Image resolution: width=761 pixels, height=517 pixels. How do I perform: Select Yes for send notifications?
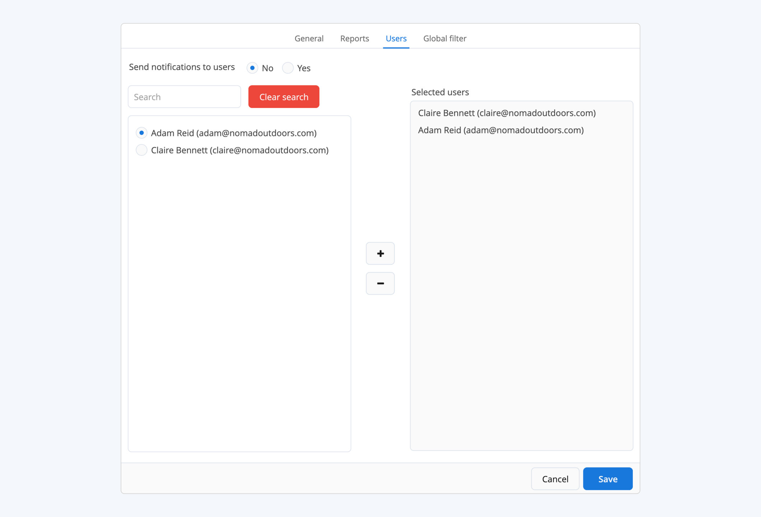click(x=288, y=68)
